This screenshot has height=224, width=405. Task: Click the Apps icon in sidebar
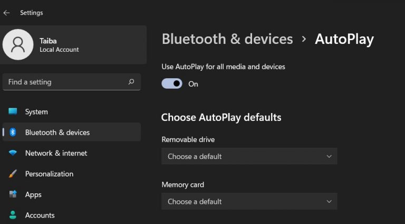13,194
